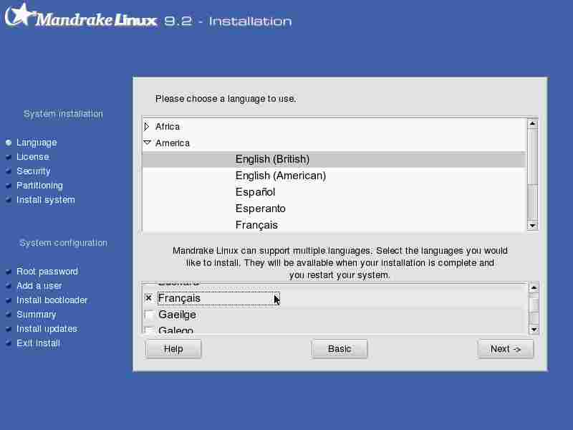This screenshot has width=573, height=430.
Task: Click the Install updates step label
Action: [47, 329]
